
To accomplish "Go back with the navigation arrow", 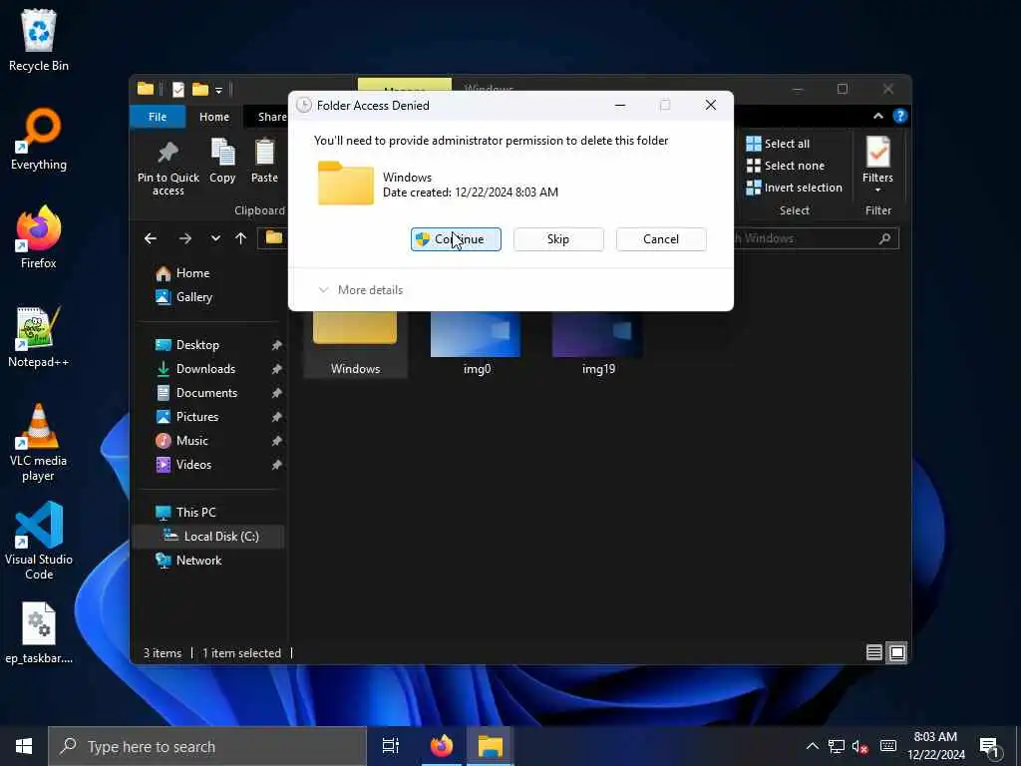I will click(x=151, y=238).
